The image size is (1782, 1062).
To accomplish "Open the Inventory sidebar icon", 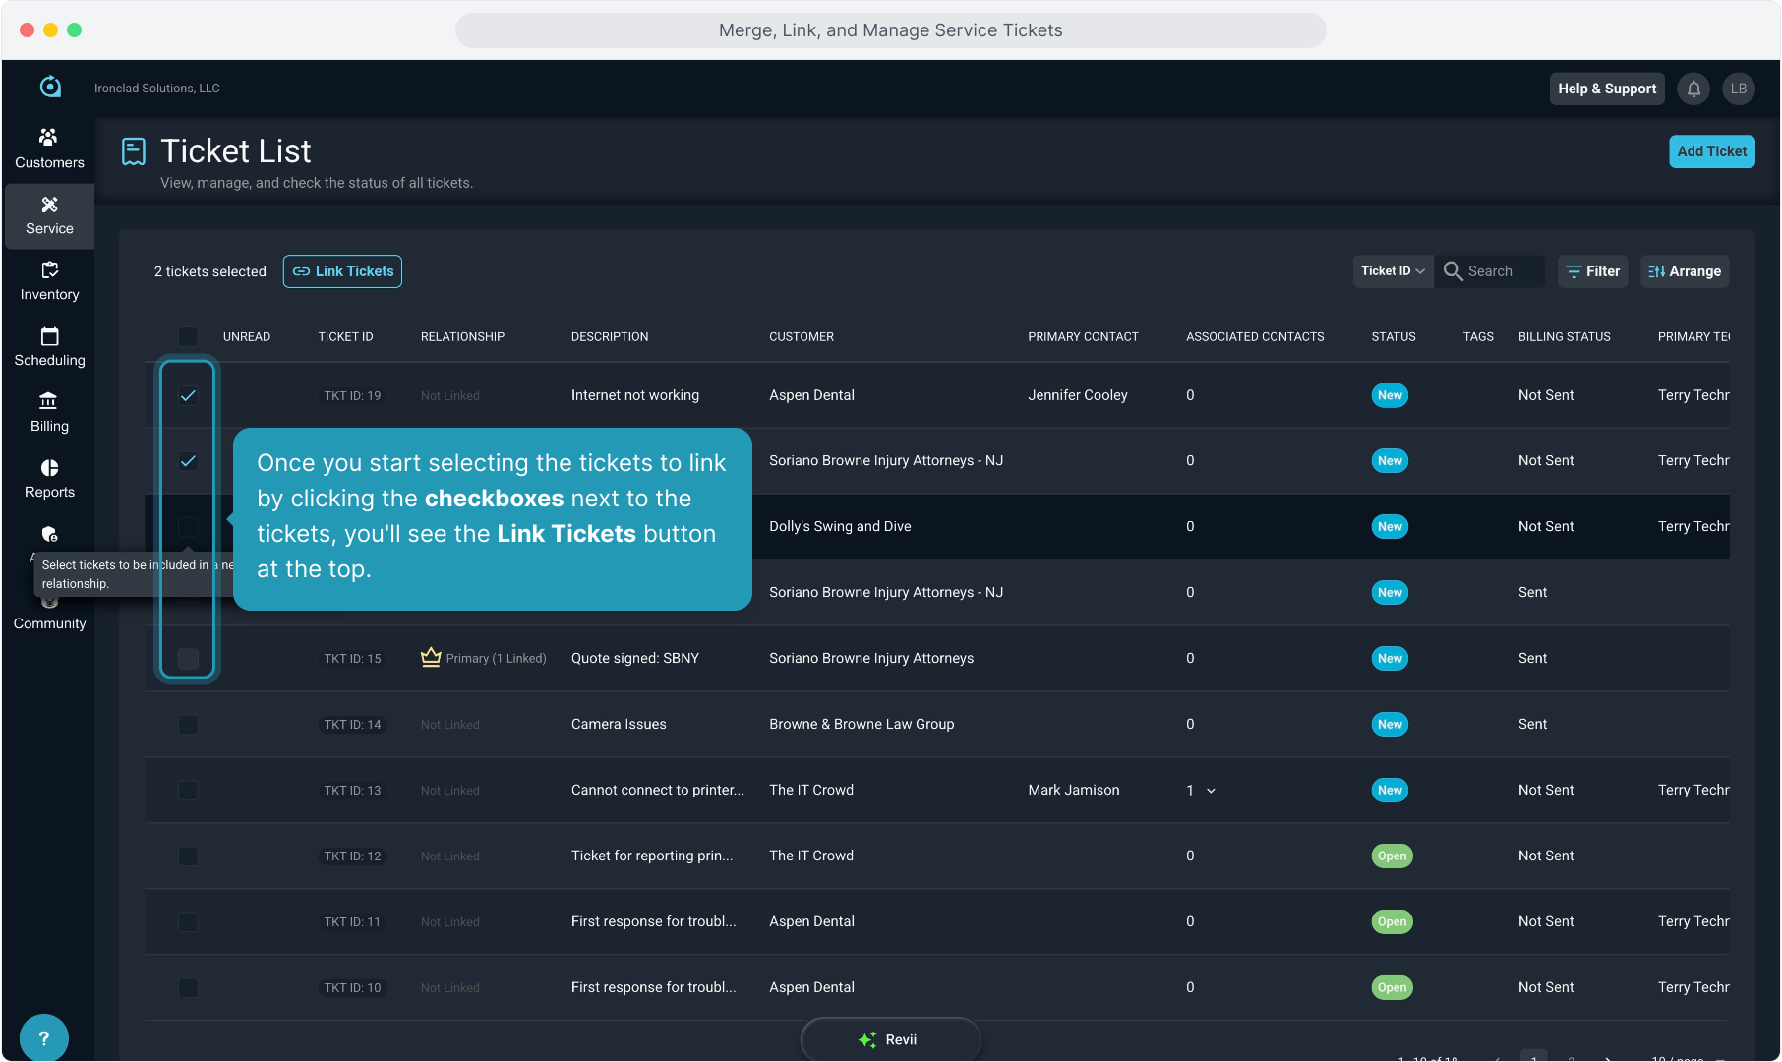I will click(x=49, y=270).
